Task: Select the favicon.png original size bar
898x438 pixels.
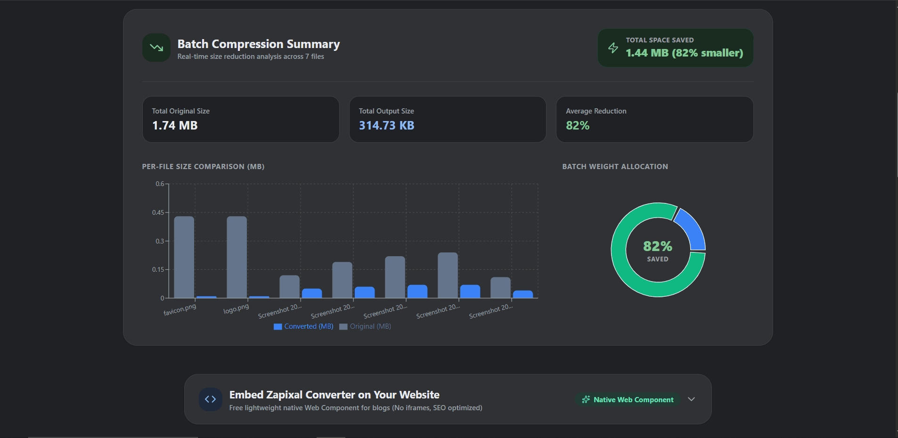Action: tap(184, 257)
